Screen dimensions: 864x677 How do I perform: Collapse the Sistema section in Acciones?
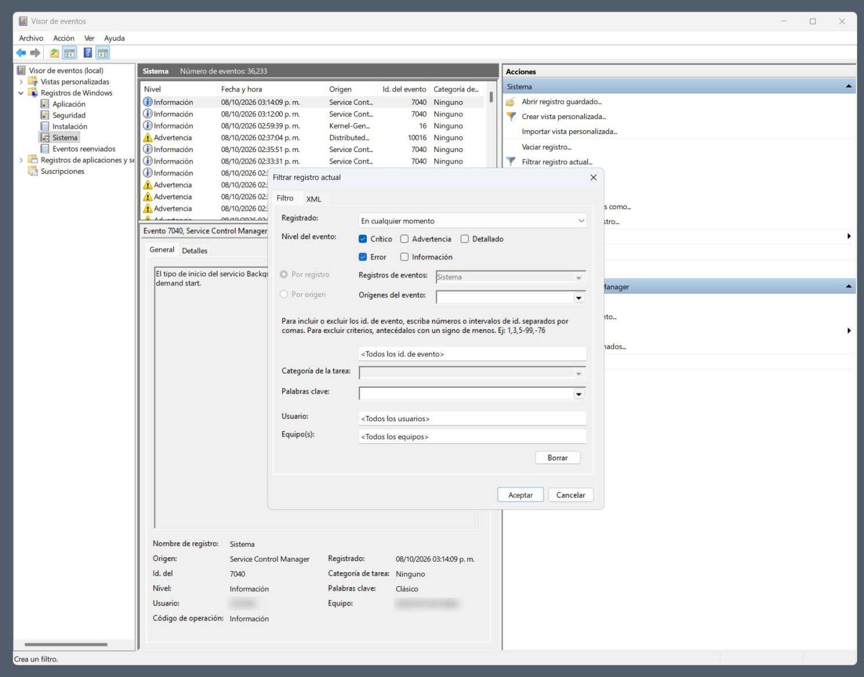[x=848, y=86]
